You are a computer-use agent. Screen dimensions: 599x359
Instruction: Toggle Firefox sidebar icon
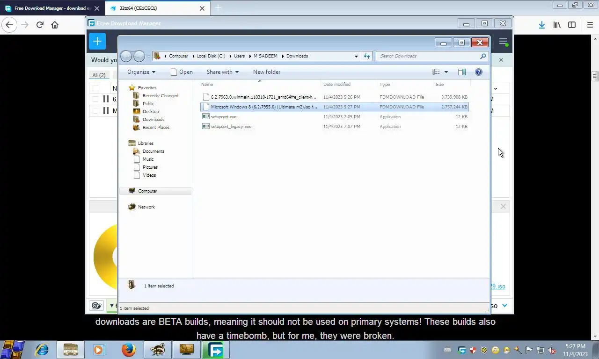point(572,25)
